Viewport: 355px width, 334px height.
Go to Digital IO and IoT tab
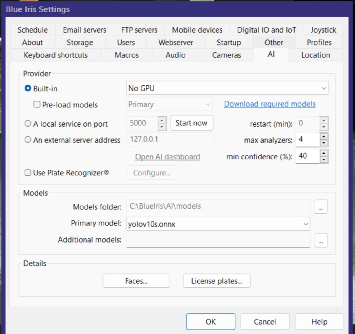267,30
